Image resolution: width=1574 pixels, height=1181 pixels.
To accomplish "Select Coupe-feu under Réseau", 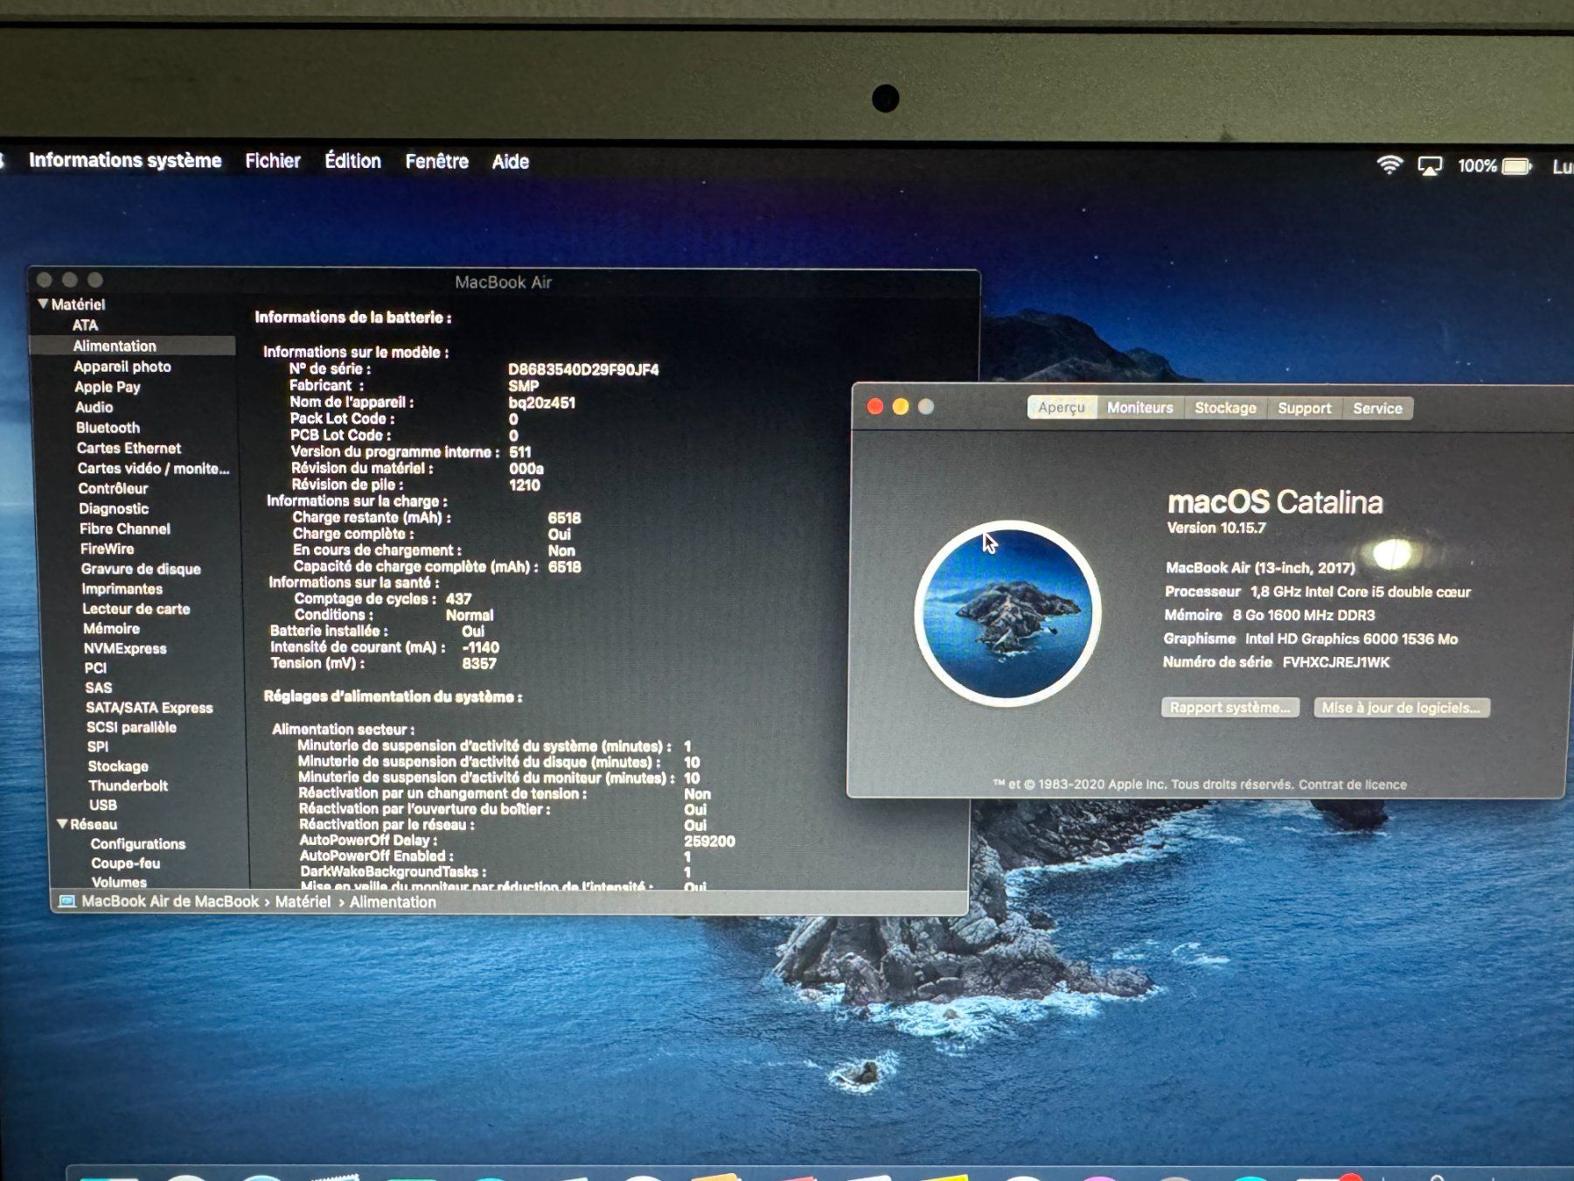I will point(125,863).
